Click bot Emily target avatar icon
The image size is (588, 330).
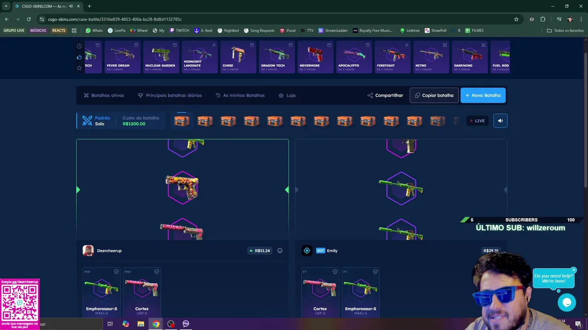click(307, 250)
